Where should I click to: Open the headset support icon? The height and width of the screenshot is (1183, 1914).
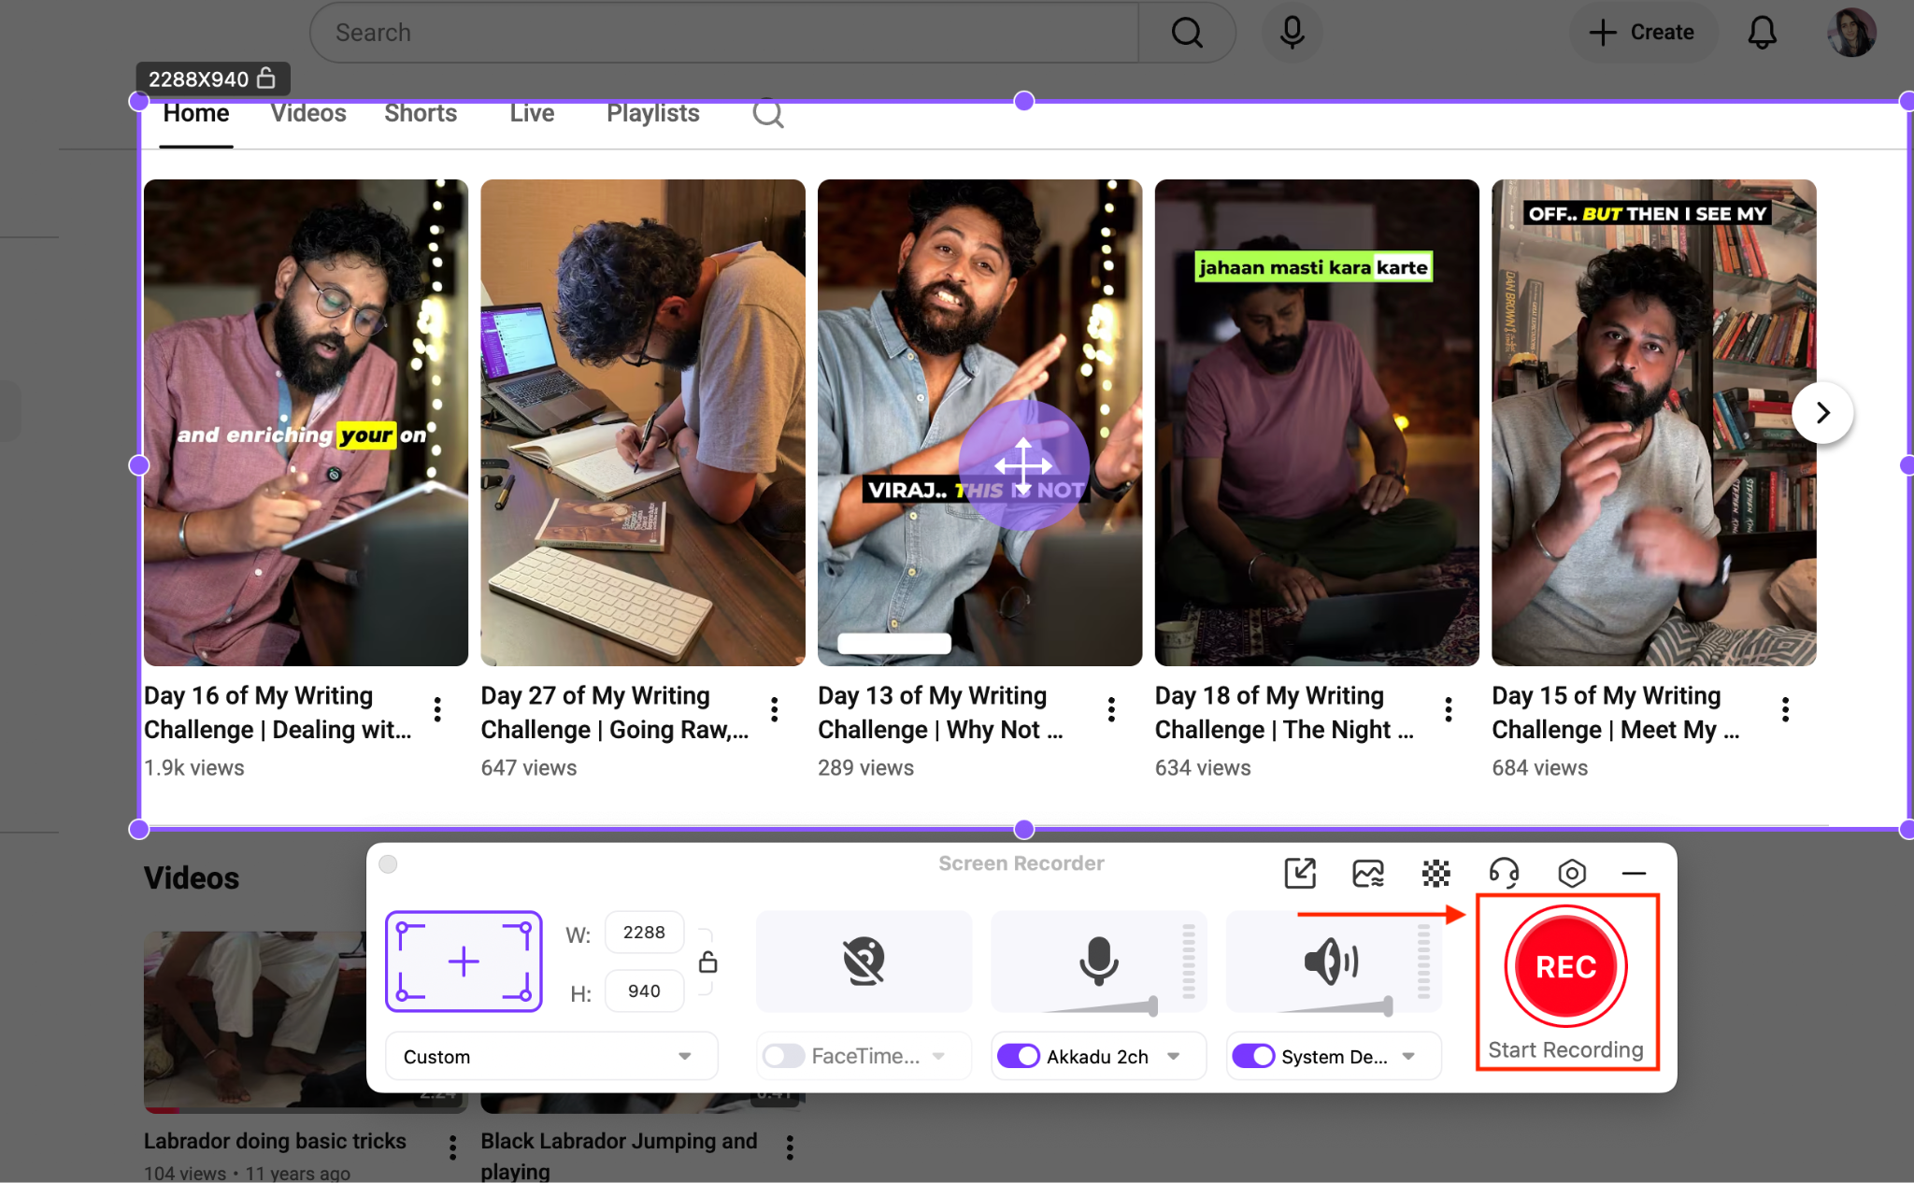(x=1504, y=874)
